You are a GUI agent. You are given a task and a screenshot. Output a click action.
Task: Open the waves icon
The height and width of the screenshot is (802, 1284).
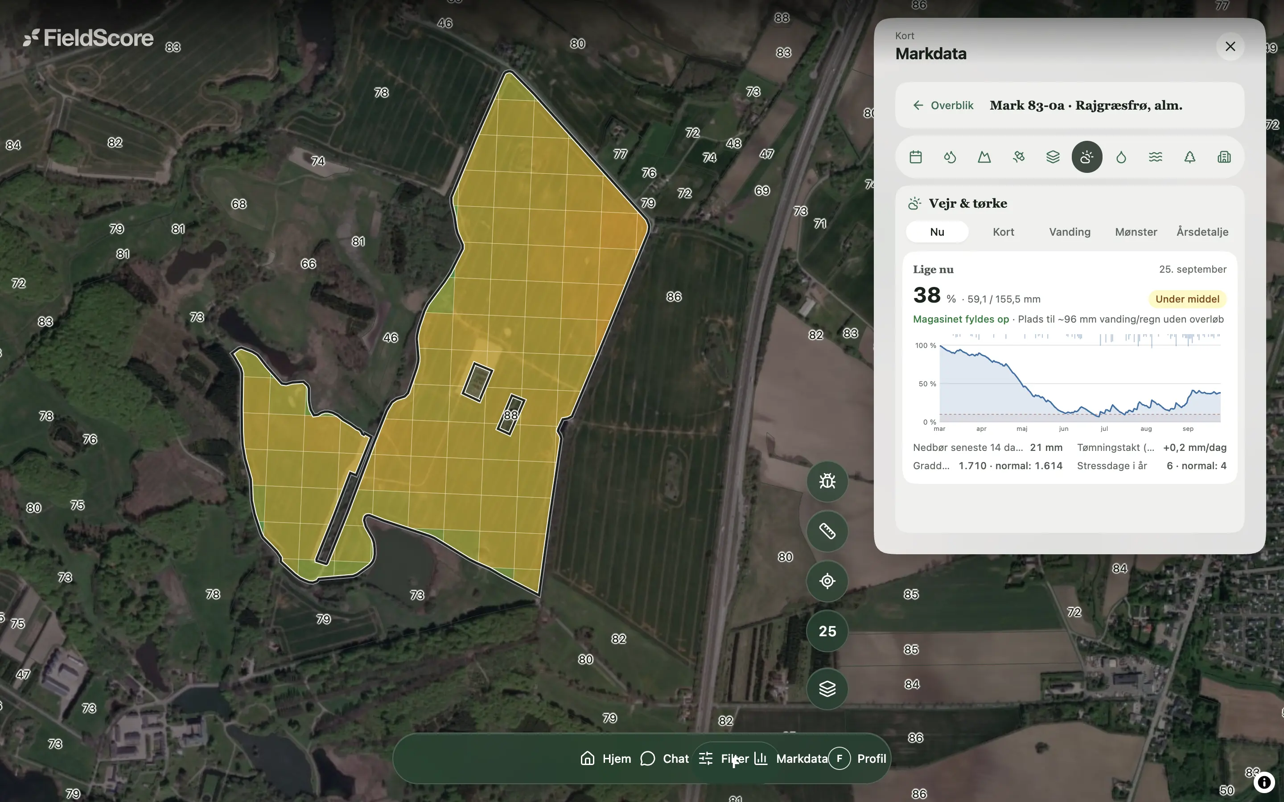coord(1156,157)
